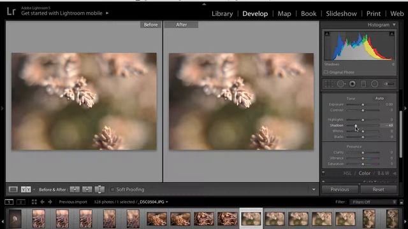408x229 pixels.
Task: Hide the top module panel
Action: pyautogui.click(x=204, y=4)
